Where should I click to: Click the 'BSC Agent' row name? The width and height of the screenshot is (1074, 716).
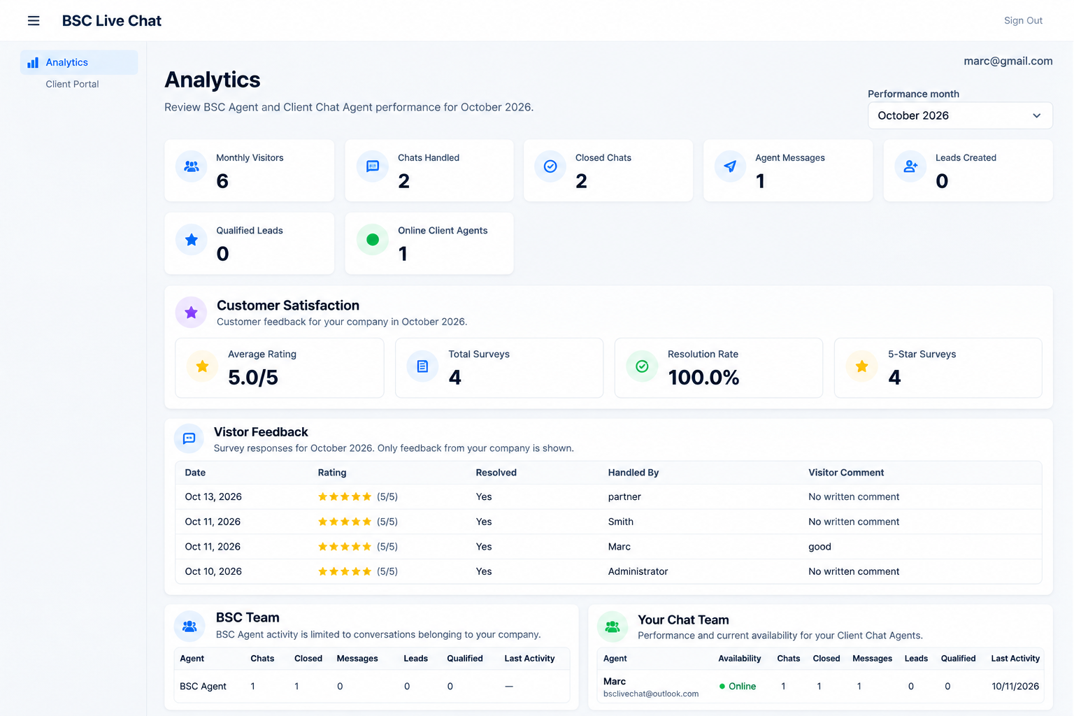click(x=203, y=687)
